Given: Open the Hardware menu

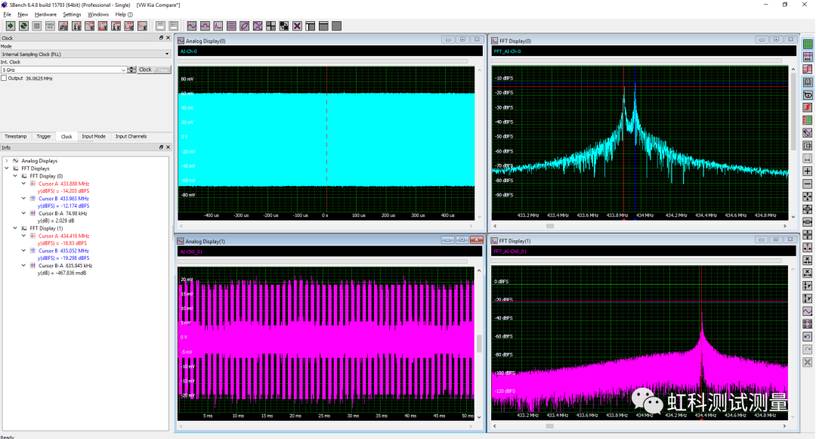Looking at the screenshot, I should point(45,14).
